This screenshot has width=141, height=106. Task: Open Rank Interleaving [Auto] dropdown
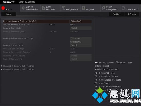tap(81, 59)
